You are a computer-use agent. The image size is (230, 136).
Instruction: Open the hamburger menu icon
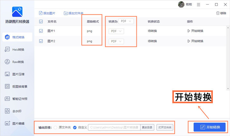[x=198, y=5]
